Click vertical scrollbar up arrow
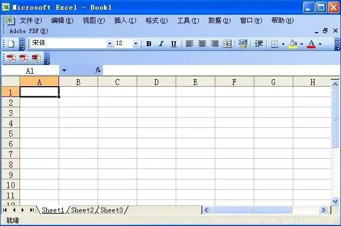Viewport: 341px width, 226px height. [336, 84]
